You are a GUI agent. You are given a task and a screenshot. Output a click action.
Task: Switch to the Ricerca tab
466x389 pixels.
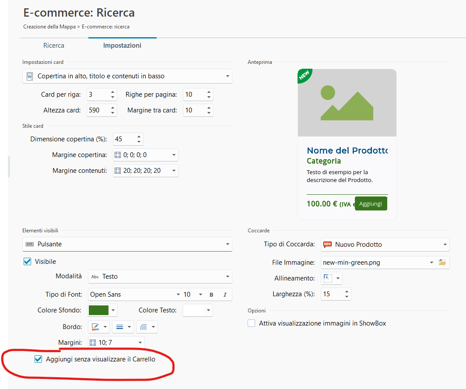54,46
